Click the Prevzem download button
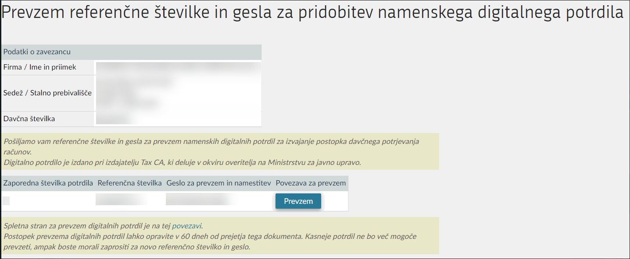 (298, 201)
